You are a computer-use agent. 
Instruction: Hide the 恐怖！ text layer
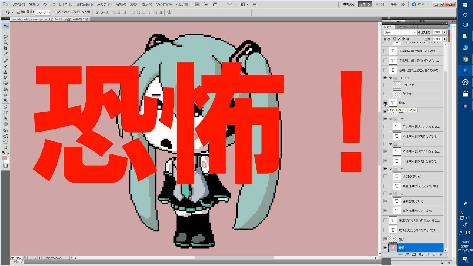point(385,103)
